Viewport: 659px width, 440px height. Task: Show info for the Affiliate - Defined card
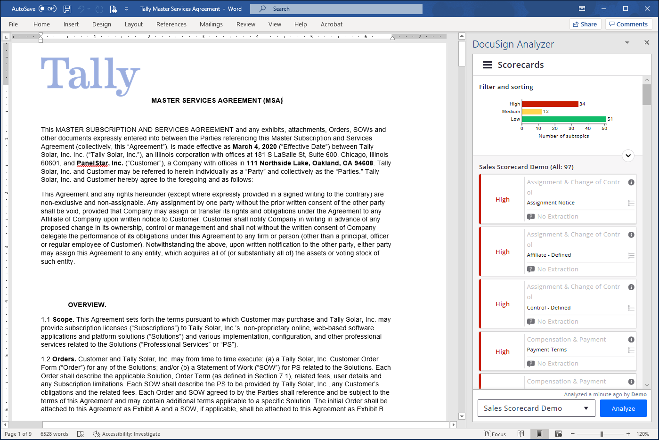point(631,235)
